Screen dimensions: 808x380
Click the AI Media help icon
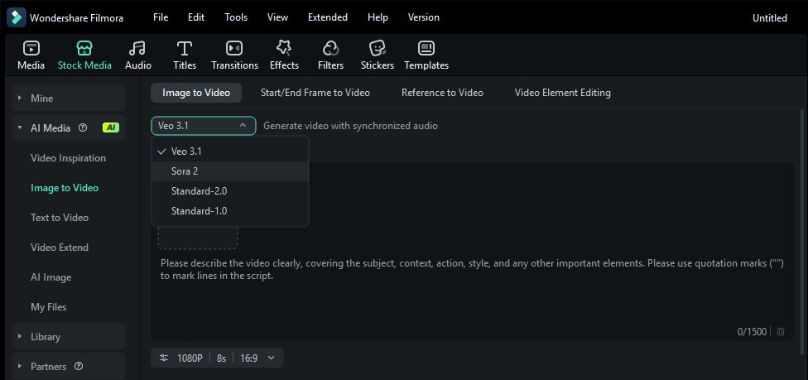pos(83,128)
